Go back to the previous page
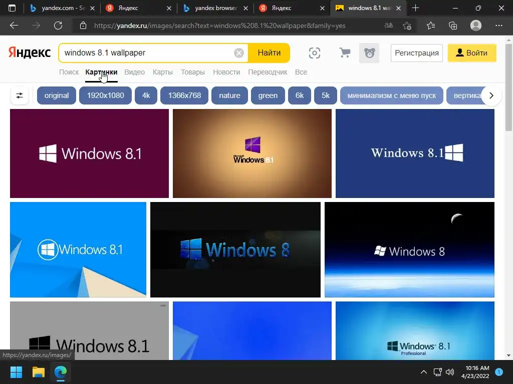The image size is (513, 384). tap(14, 25)
